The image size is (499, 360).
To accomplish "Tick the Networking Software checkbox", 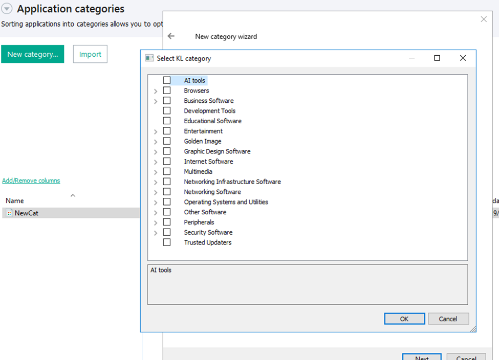I will click(167, 191).
